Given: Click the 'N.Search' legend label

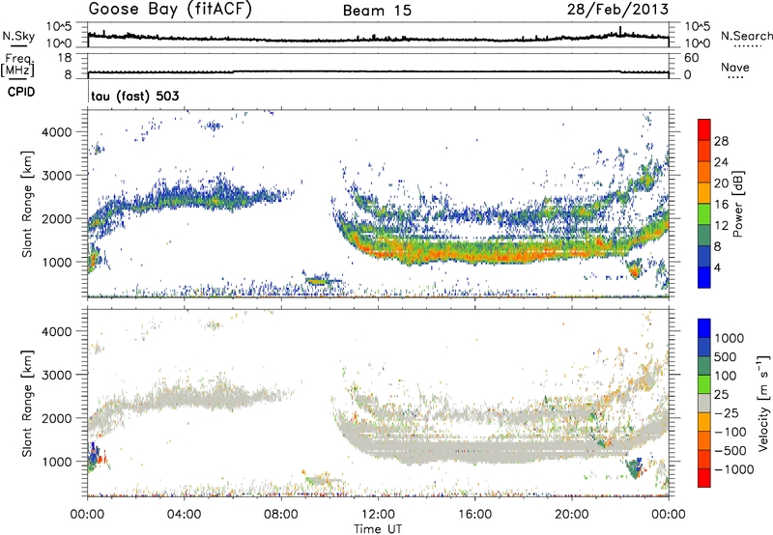Looking at the screenshot, I should pyautogui.click(x=746, y=36).
